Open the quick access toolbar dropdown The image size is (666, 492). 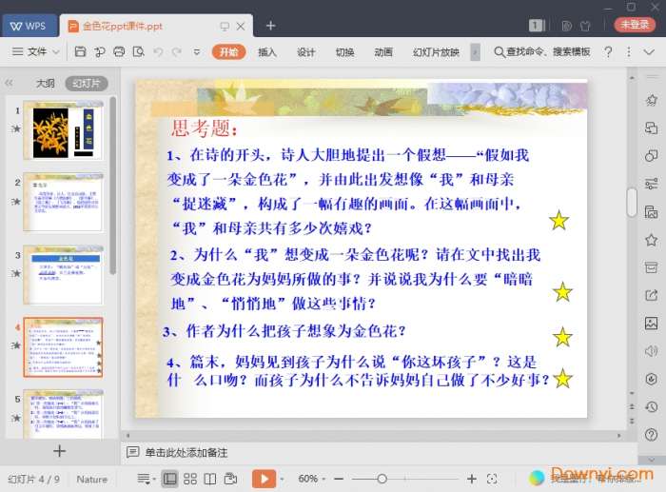(x=197, y=51)
